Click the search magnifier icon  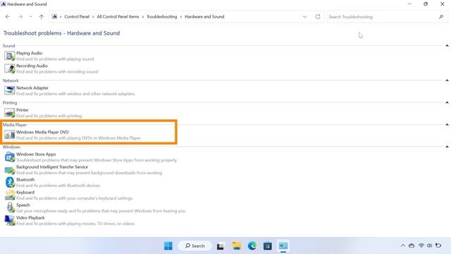coord(441,17)
